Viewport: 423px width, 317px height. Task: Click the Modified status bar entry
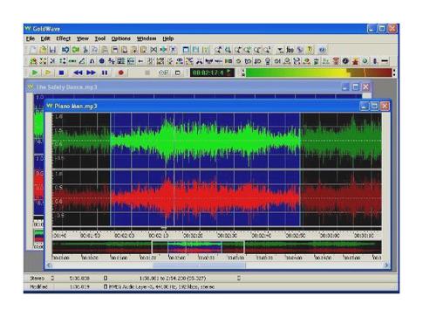(x=38, y=286)
